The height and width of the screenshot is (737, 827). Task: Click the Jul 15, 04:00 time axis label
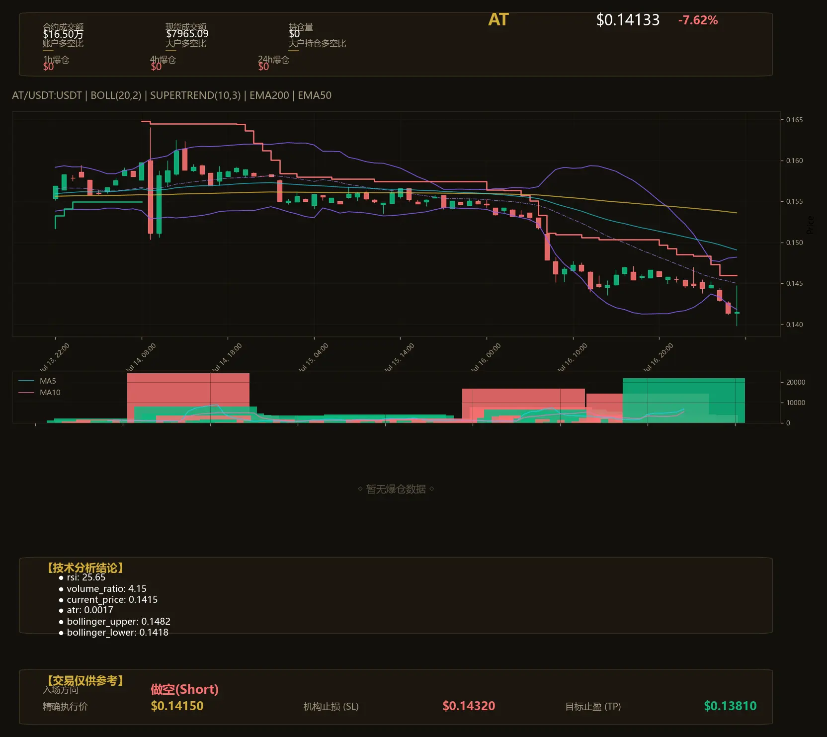[x=314, y=357]
